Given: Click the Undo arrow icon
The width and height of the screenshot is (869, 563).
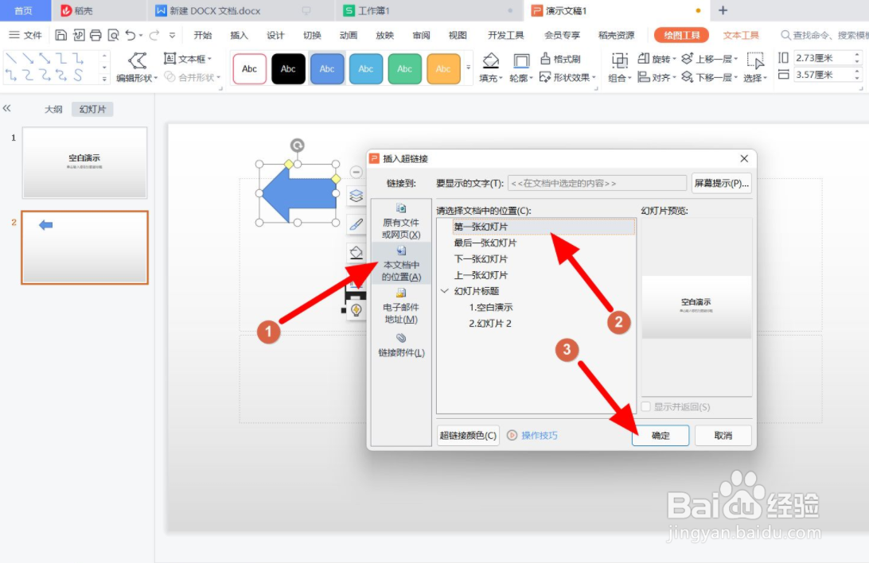Looking at the screenshot, I should point(131,36).
